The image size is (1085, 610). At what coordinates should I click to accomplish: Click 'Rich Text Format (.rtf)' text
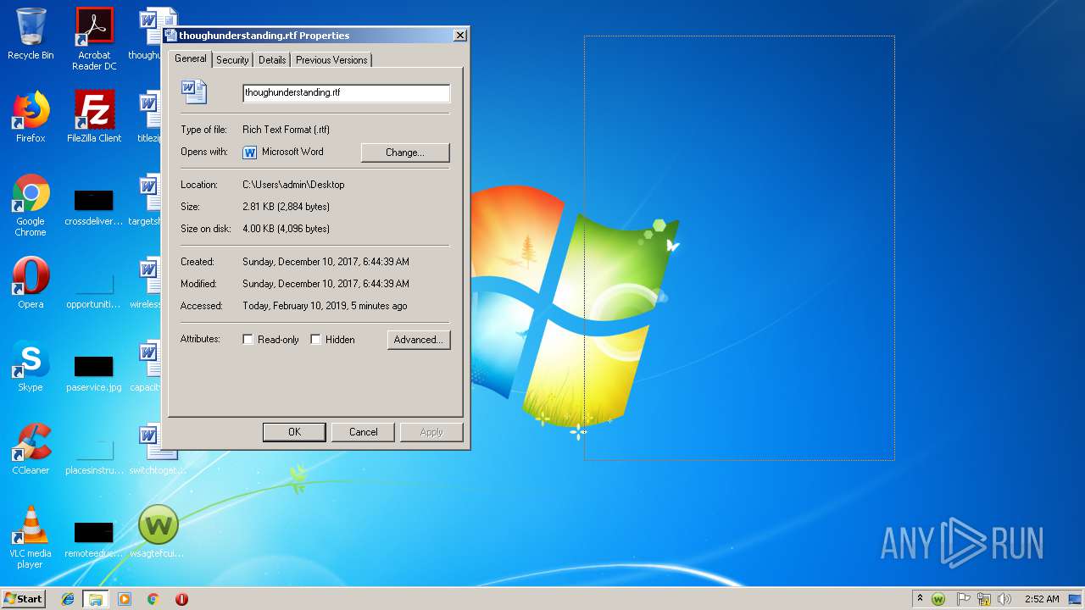coord(286,130)
